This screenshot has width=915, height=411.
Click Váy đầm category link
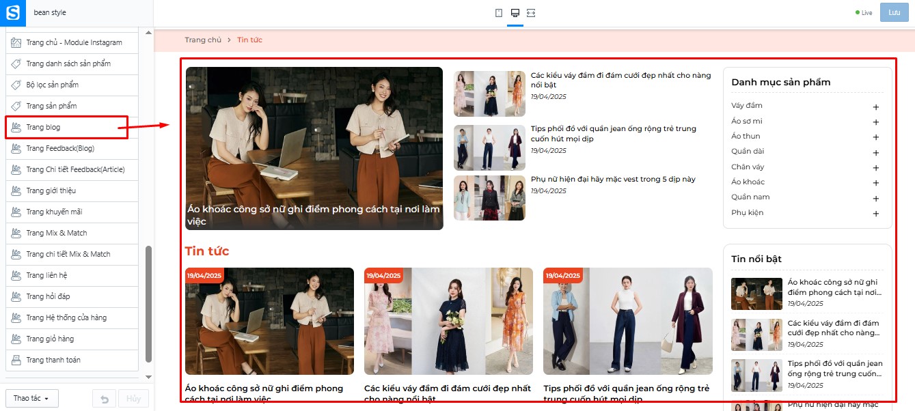(x=747, y=106)
